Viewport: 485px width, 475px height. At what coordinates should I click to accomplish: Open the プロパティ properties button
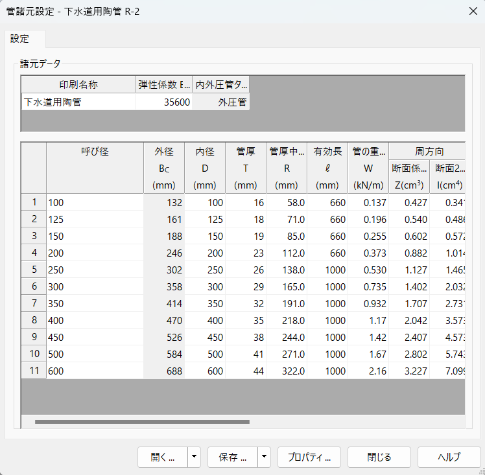pos(309,457)
